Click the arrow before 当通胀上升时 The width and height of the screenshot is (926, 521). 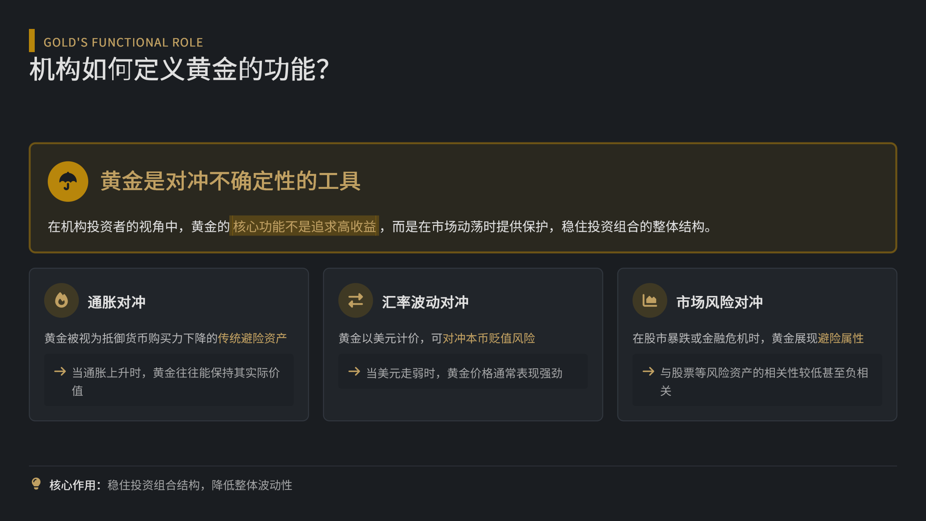point(60,372)
